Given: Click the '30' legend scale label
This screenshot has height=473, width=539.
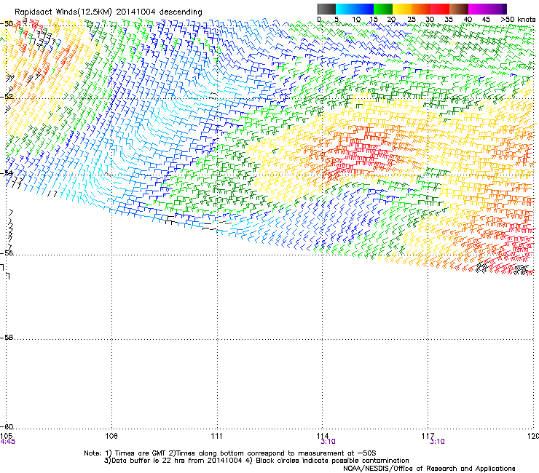Looking at the screenshot, I should point(430,19).
